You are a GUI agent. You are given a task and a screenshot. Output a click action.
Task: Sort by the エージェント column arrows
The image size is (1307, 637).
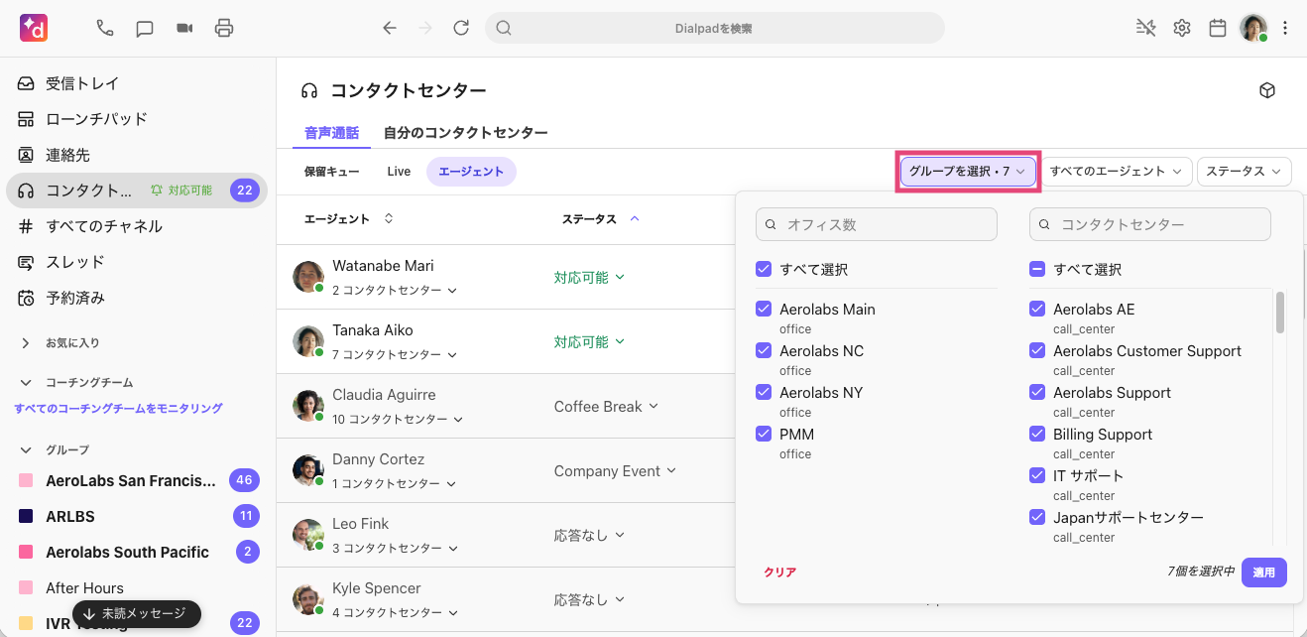388,218
